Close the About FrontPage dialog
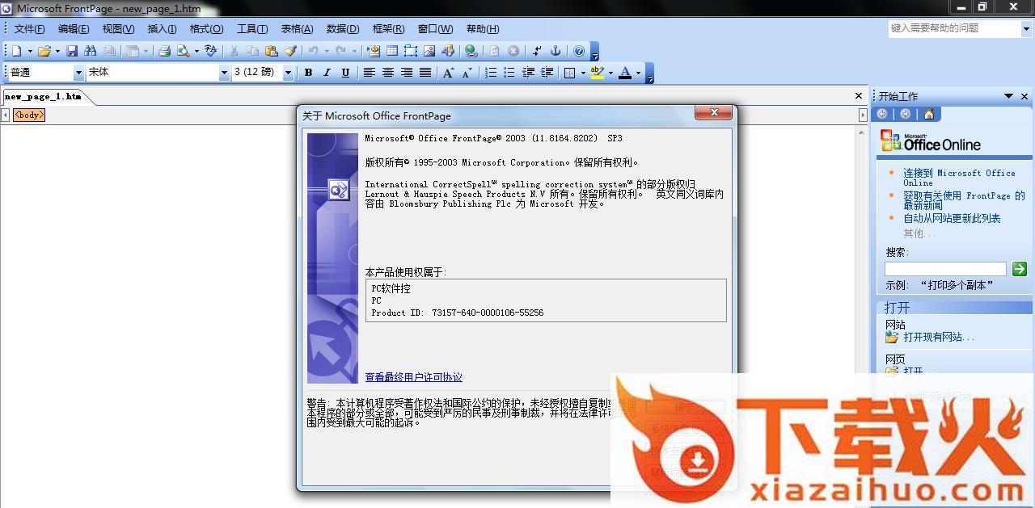This screenshot has height=508, width=1035. coord(714,114)
